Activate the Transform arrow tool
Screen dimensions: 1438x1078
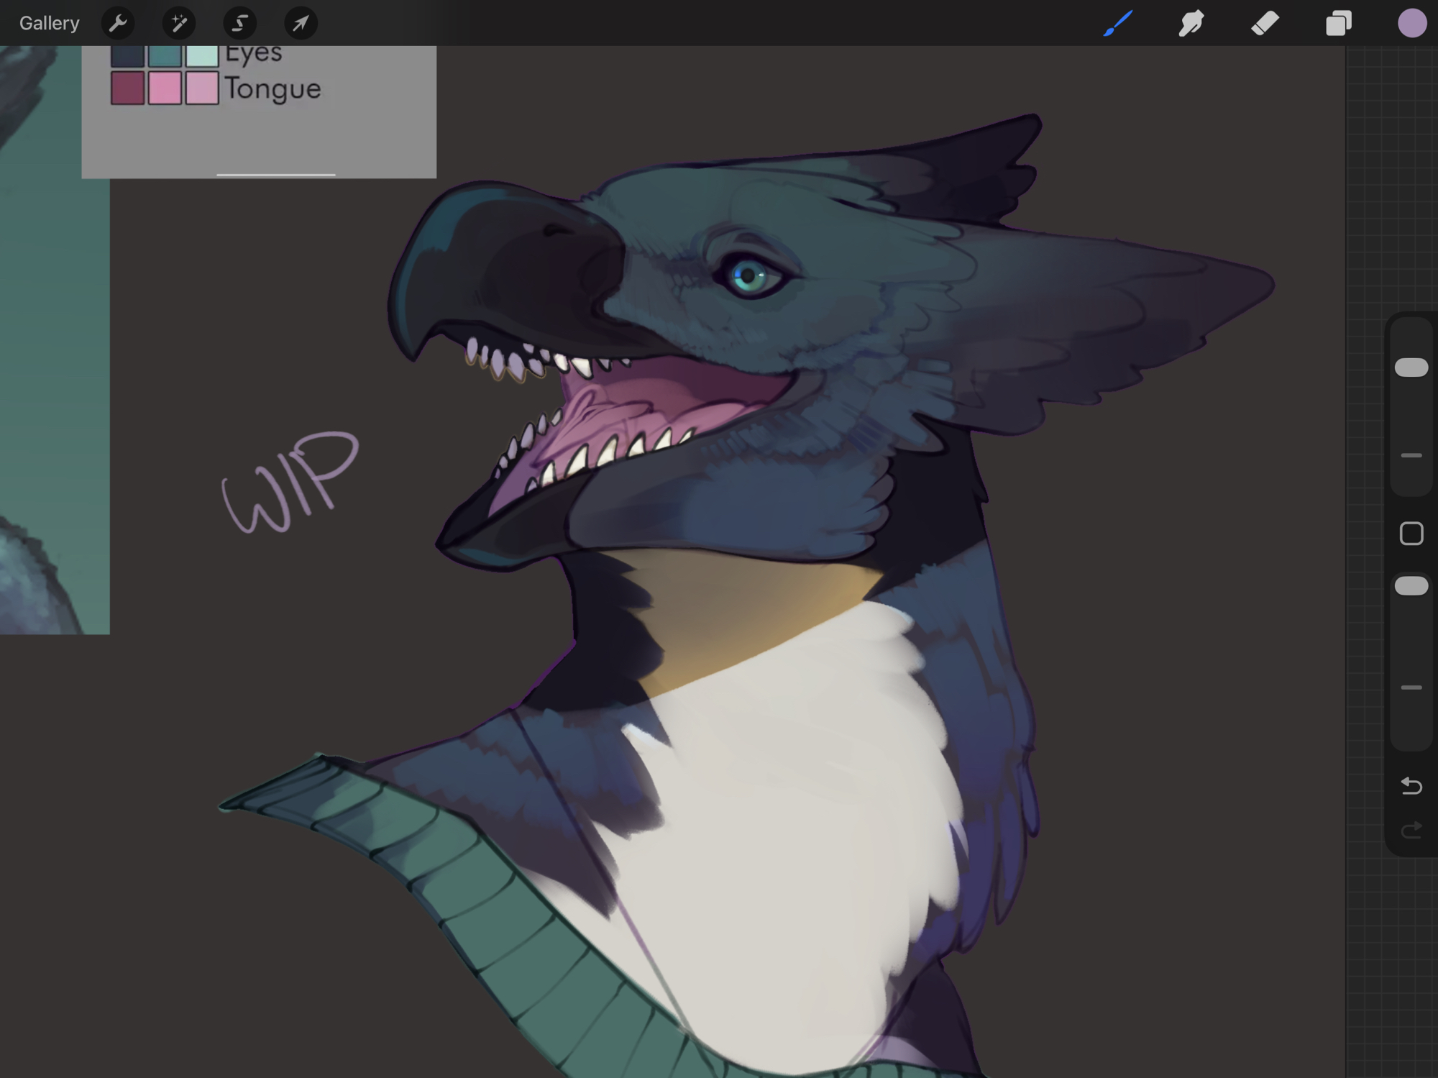tap(301, 23)
